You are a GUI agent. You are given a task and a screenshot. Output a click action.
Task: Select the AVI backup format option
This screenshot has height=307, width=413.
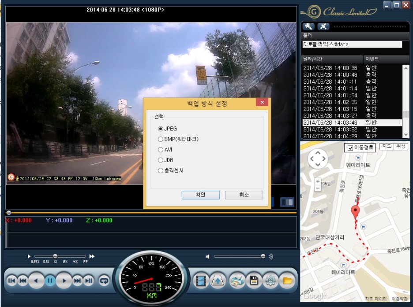pos(161,150)
